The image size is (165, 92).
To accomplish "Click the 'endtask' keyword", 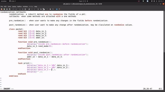I will 22,74.
